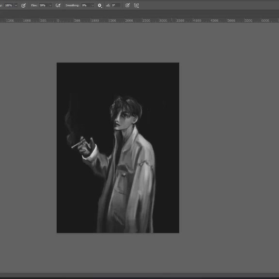Image resolution: width=279 pixels, height=279 pixels.
Task: Click the Flow label
Action: click(x=34, y=5)
